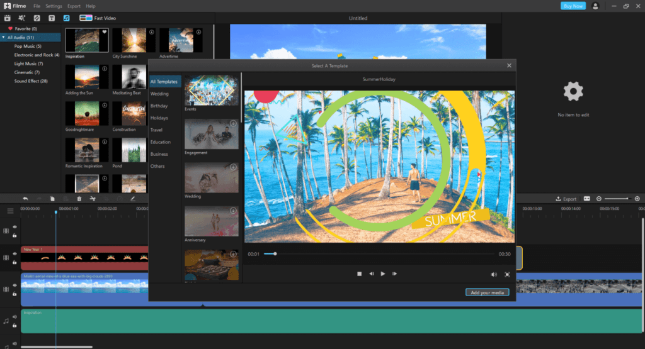Download the Anniversary template
Image resolution: width=645 pixels, height=349 pixels.
coord(233,210)
